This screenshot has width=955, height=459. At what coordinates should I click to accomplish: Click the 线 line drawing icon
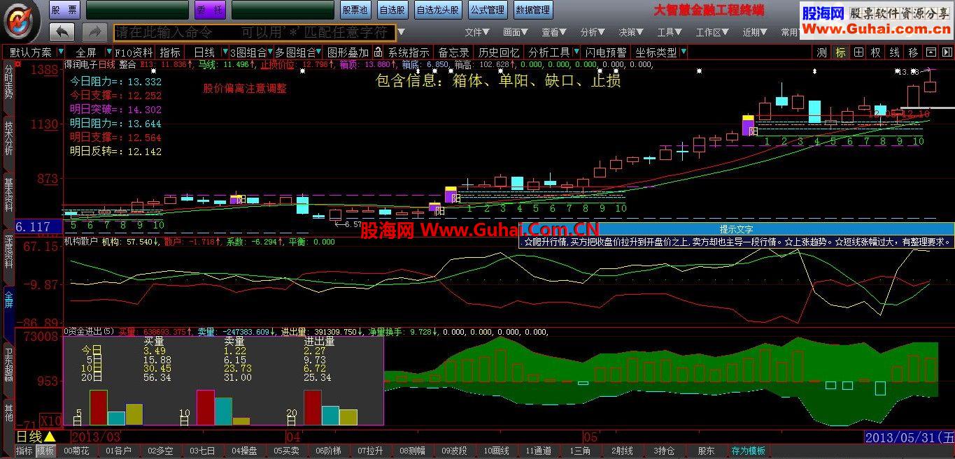tap(895, 52)
